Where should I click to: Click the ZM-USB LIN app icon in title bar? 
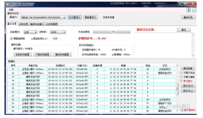click(8, 4)
